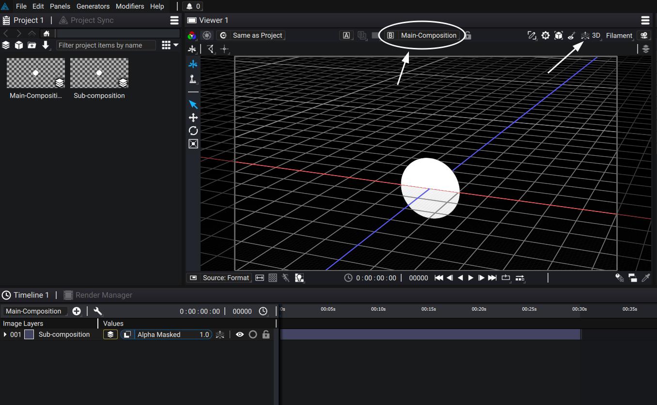Image resolution: width=657 pixels, height=405 pixels.
Task: Select the arrow selection tool
Action: (193, 105)
